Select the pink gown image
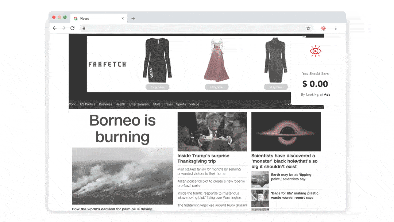This screenshot has width=394, height=222. coord(217,60)
